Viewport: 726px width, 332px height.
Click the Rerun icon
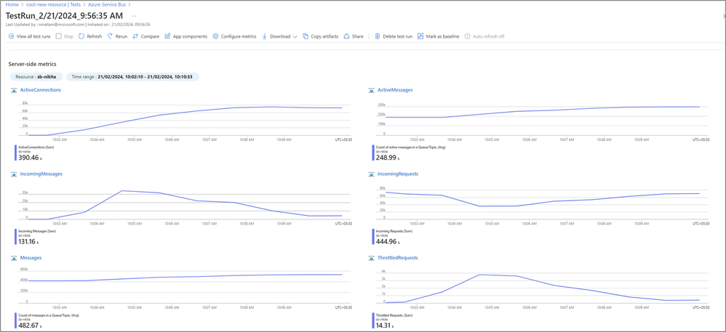(x=110, y=36)
